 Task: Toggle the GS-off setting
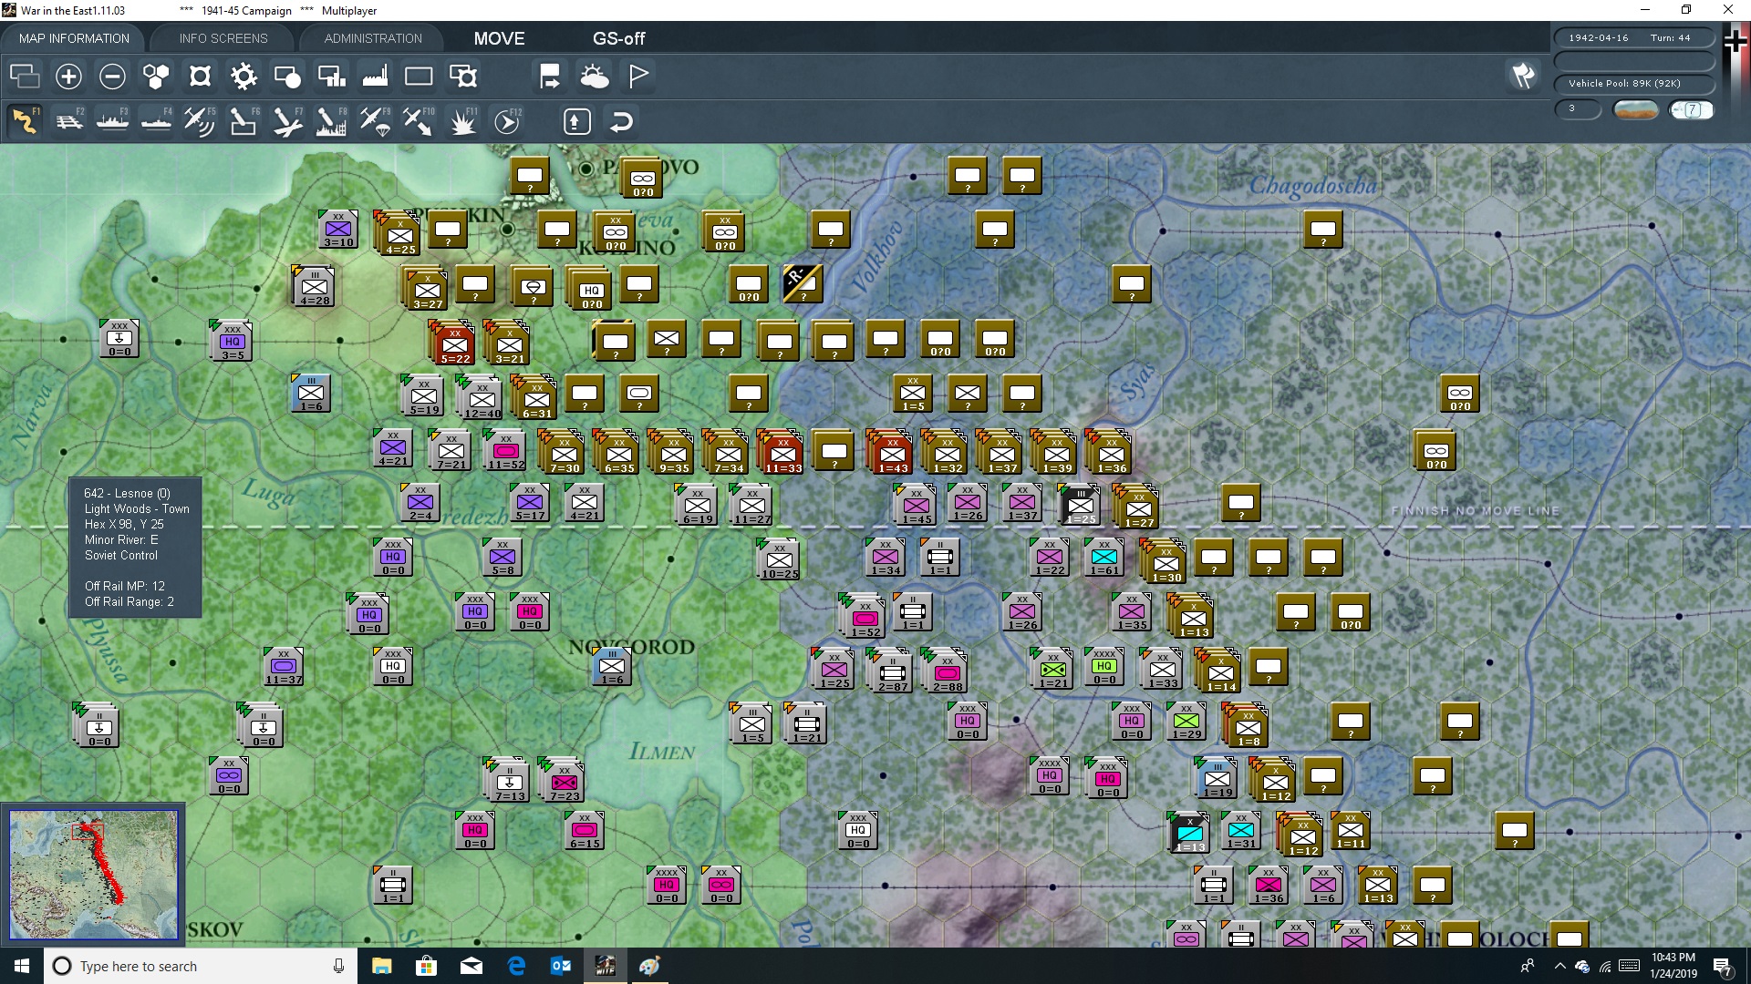tap(619, 39)
